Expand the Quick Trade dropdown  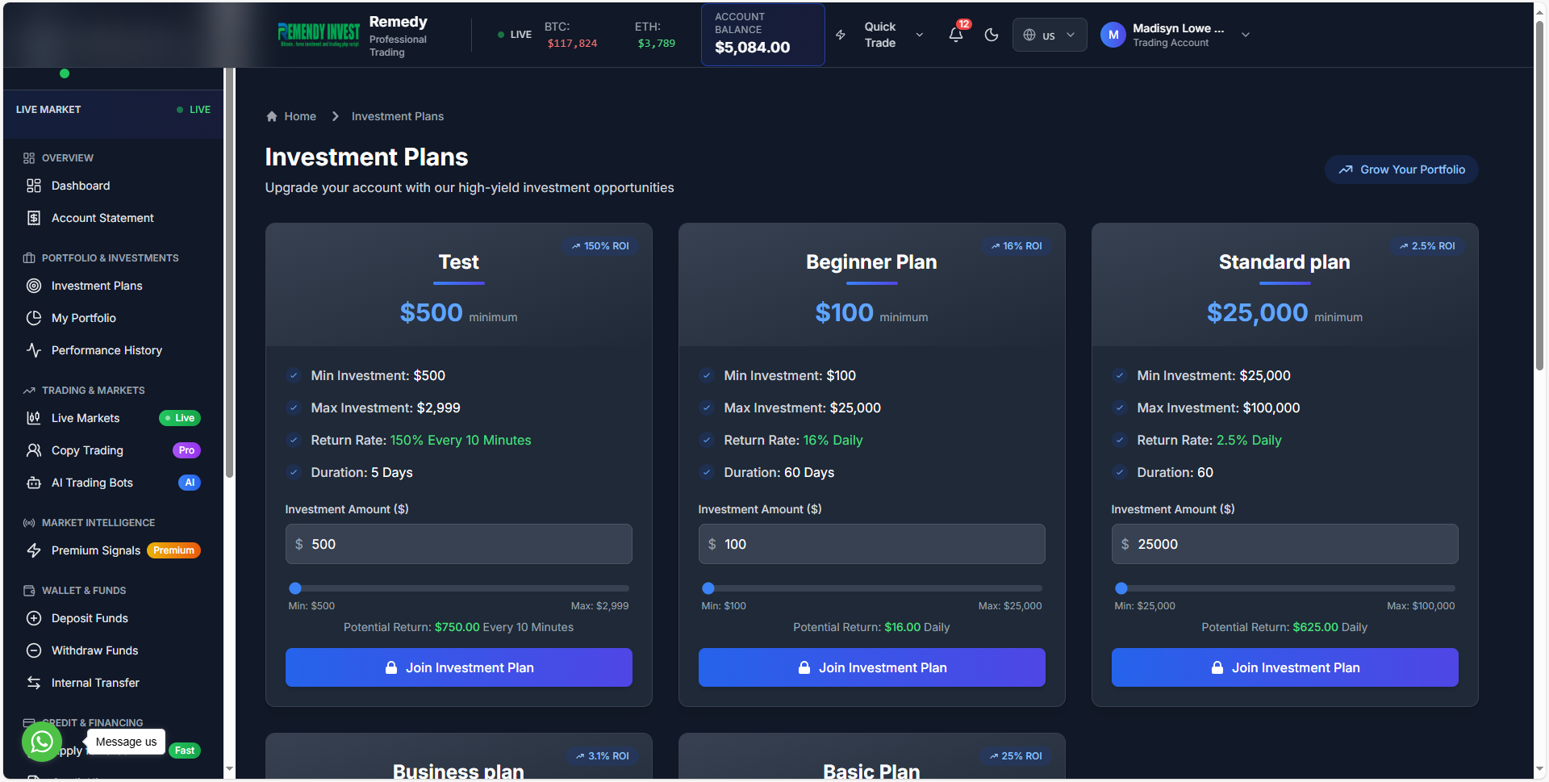tap(919, 35)
